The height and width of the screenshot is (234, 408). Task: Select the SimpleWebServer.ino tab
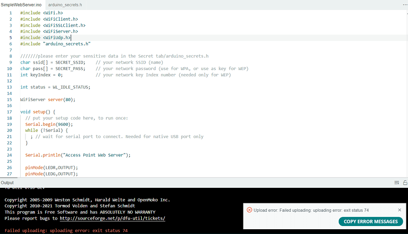coord(22,5)
